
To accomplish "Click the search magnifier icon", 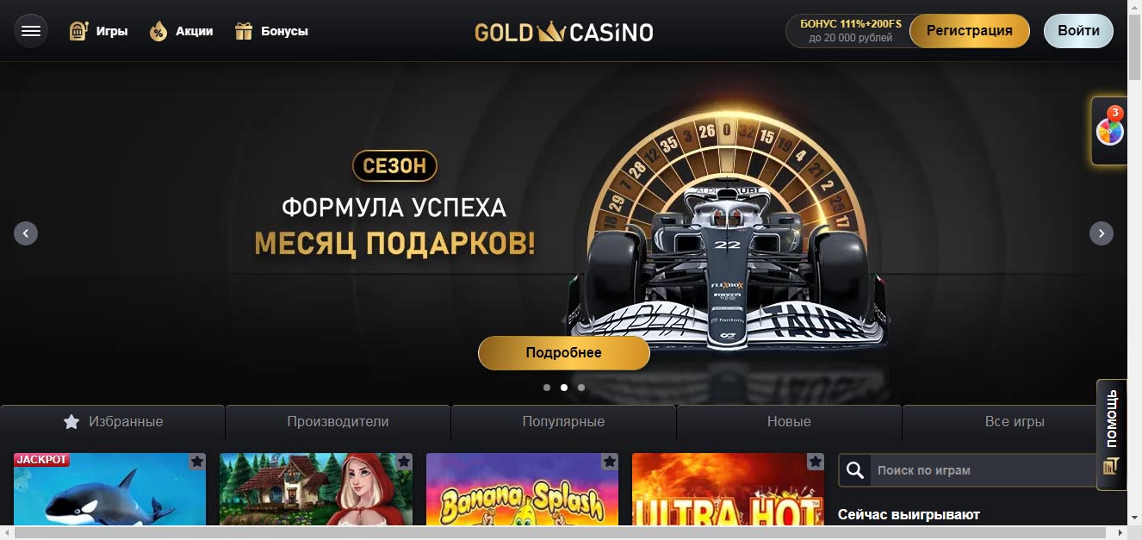I will (x=855, y=470).
